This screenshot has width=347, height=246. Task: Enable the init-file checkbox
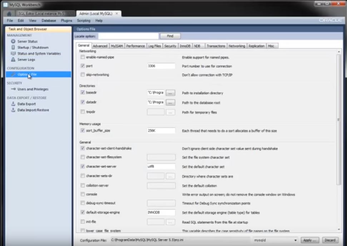click(x=83, y=222)
